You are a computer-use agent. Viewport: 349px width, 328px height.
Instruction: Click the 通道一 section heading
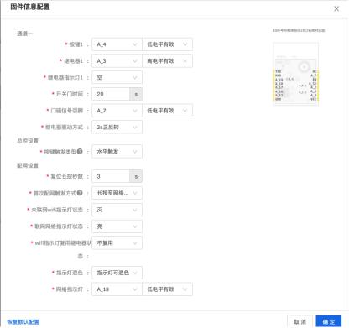tap(24, 34)
